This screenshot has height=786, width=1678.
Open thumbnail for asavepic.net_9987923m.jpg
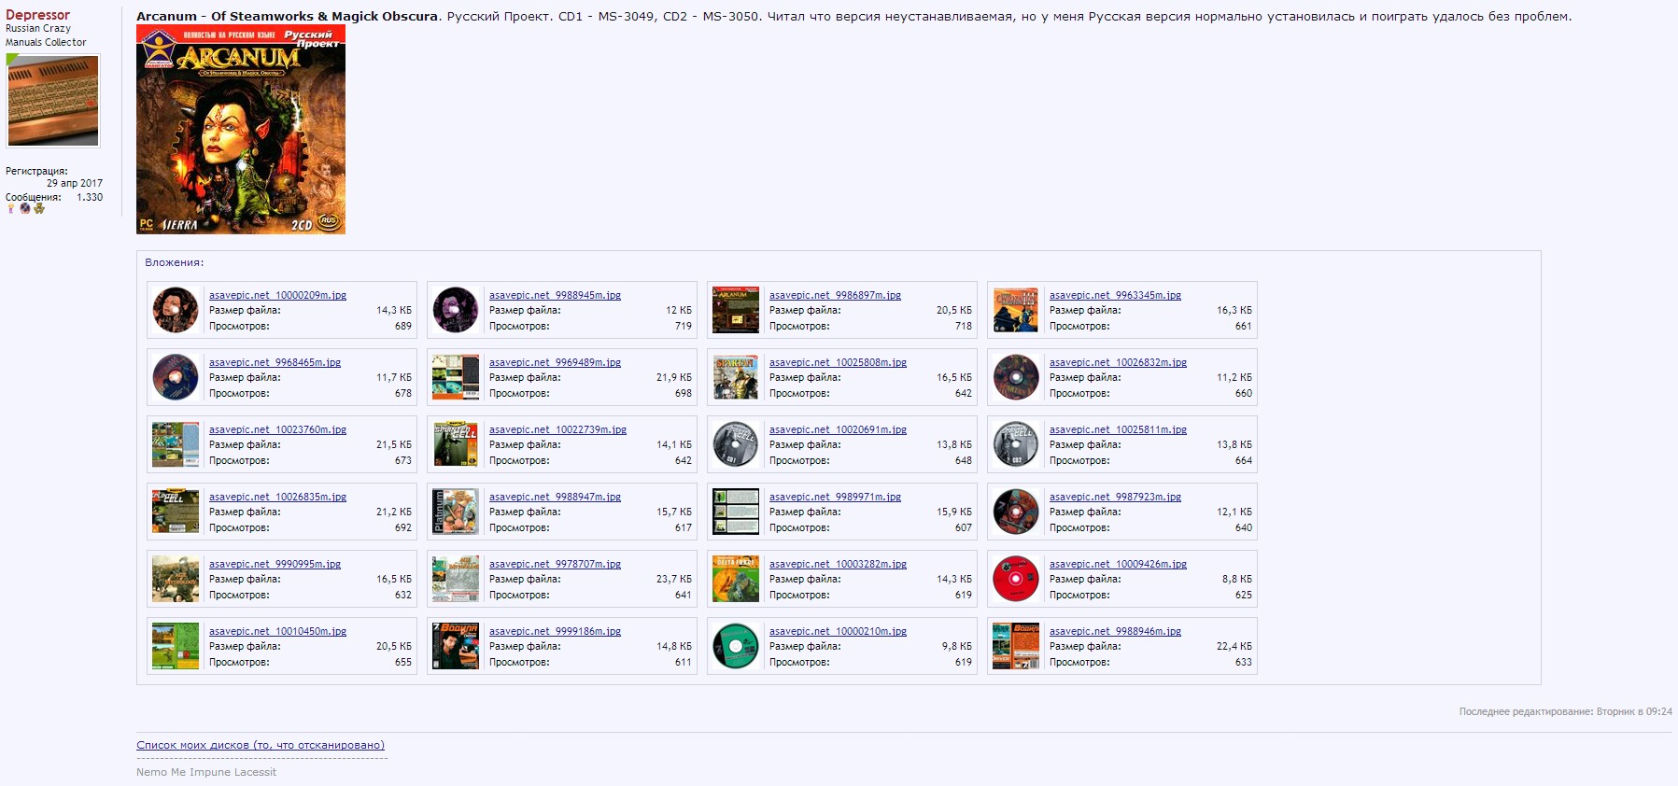[x=1016, y=512]
